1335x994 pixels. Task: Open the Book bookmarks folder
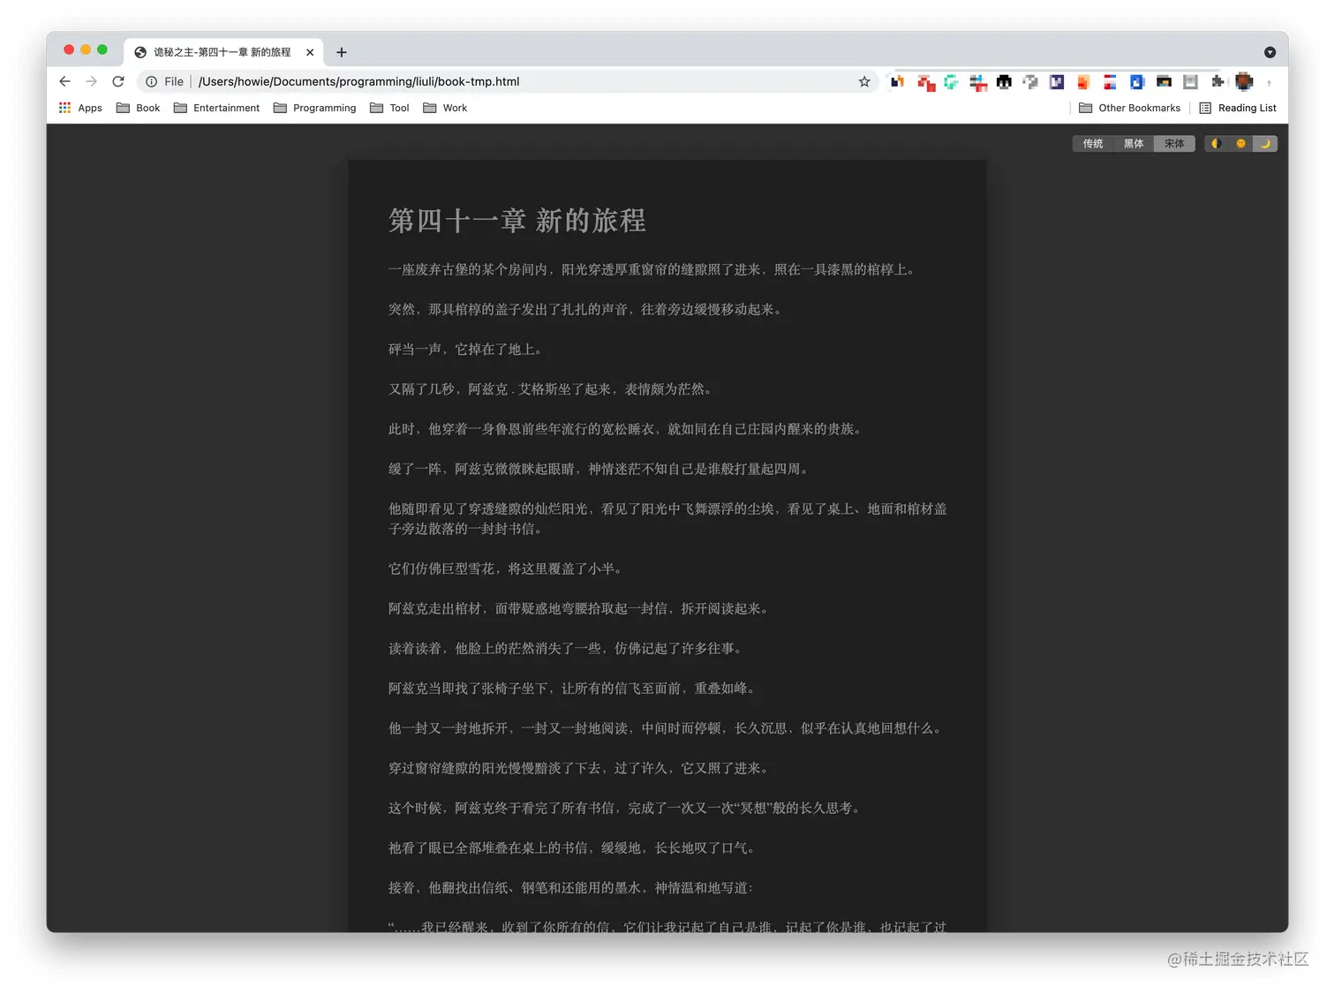pyautogui.click(x=138, y=108)
